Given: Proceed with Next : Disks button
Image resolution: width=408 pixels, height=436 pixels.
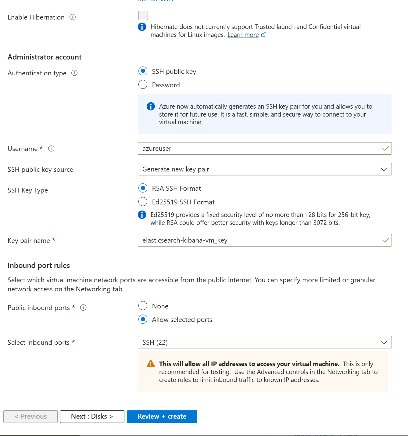Looking at the screenshot, I should 92,416.
